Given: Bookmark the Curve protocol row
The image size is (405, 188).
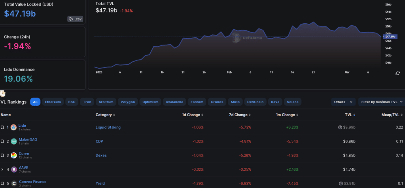Looking at the screenshot, I should pos(2,156).
